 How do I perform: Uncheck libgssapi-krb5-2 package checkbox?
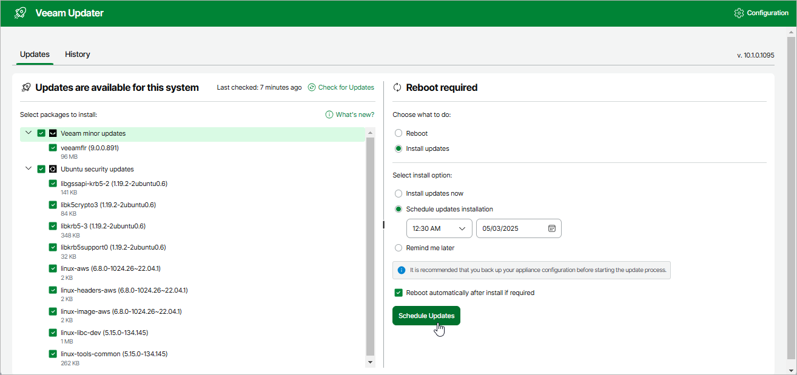tap(53, 184)
